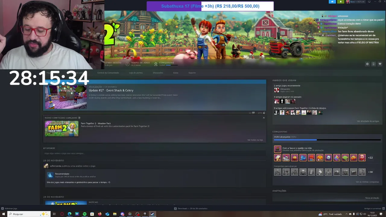This screenshot has width=386, height=217.
Task: Select the chicken achievement icon
Action: pyautogui.click(x=286, y=157)
